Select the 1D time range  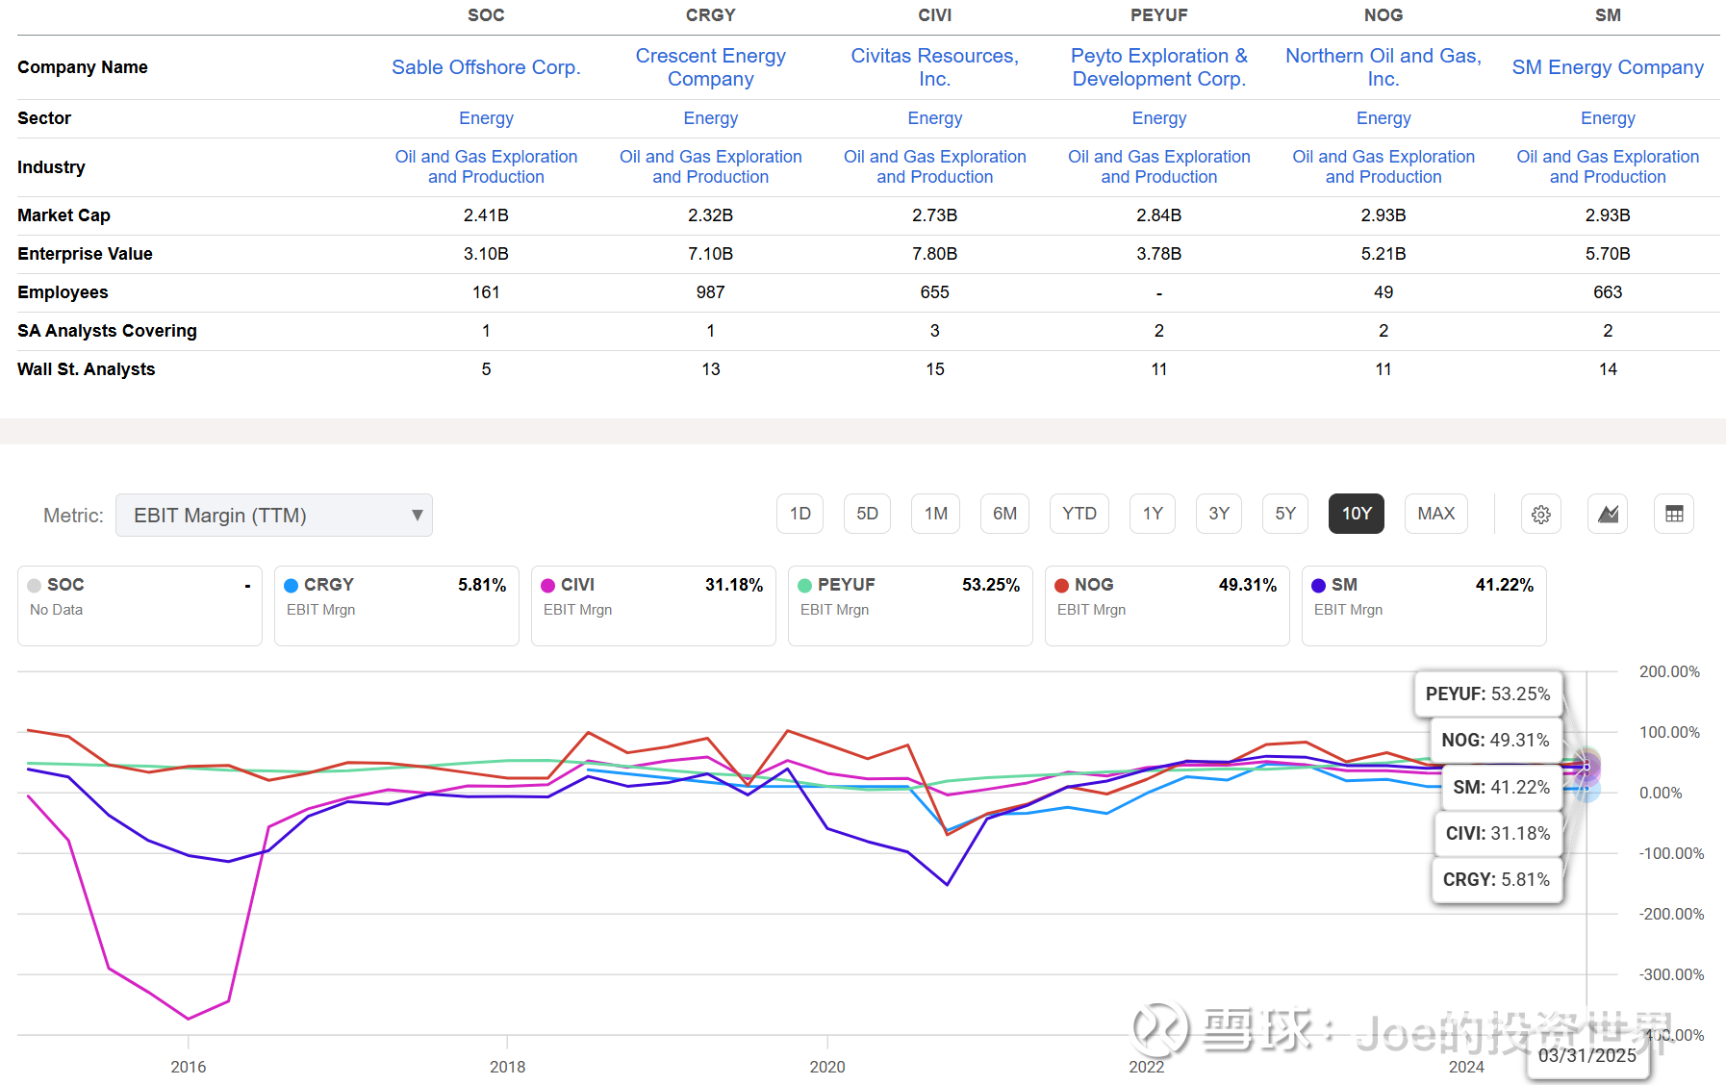pyautogui.click(x=800, y=514)
